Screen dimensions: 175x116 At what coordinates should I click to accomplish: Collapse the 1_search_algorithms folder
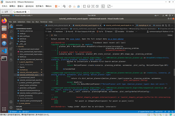(26, 62)
